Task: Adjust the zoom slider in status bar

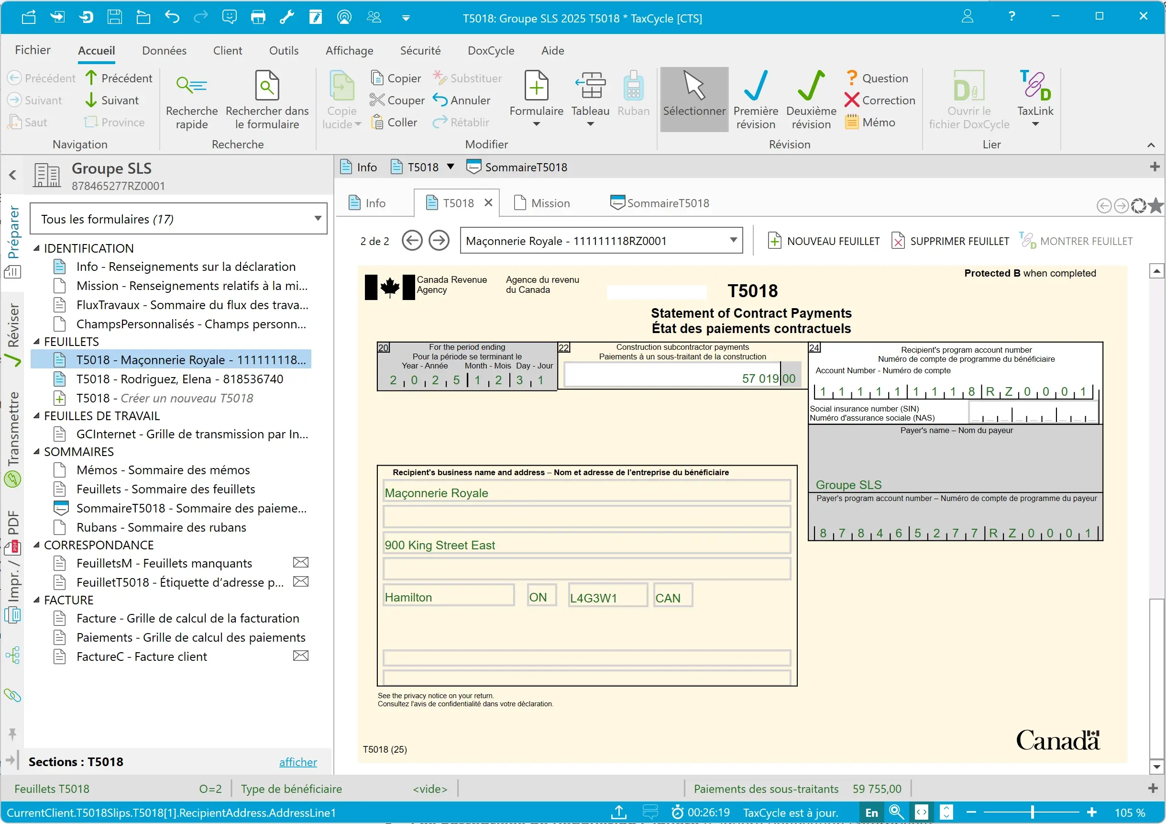Action: point(1032,813)
